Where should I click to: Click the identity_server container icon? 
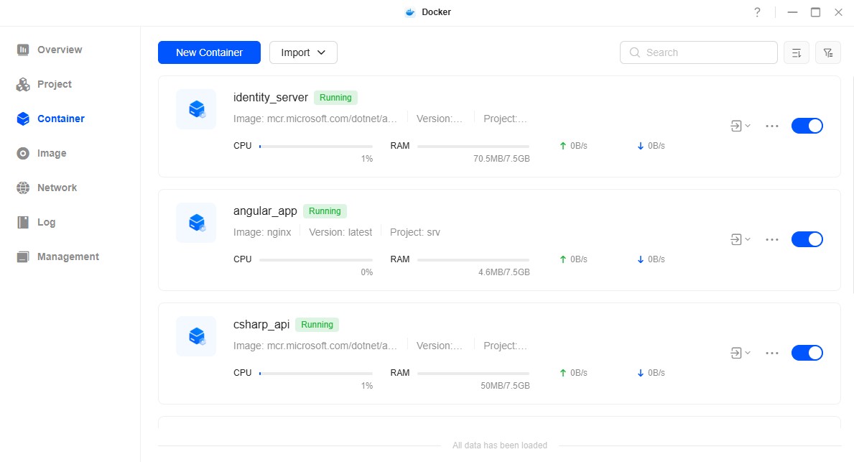(x=196, y=109)
